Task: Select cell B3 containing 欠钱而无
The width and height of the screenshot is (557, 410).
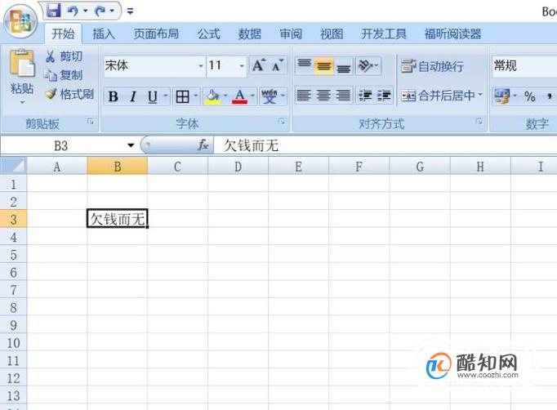Action: [118, 219]
